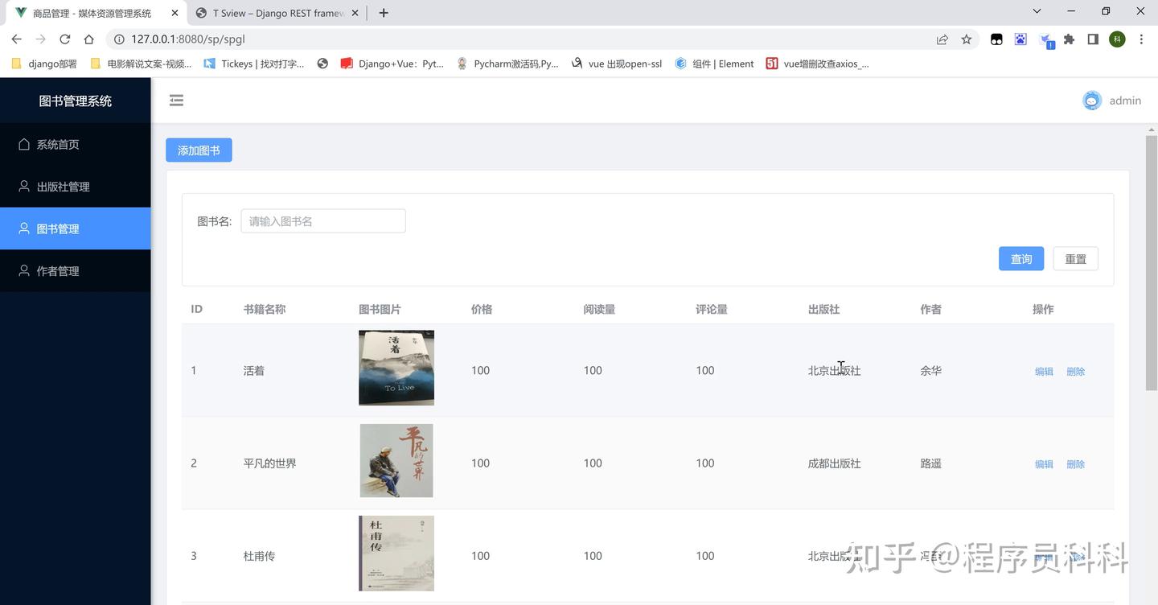Click 编辑 for the book 活着
The width and height of the screenshot is (1158, 605).
click(x=1043, y=371)
